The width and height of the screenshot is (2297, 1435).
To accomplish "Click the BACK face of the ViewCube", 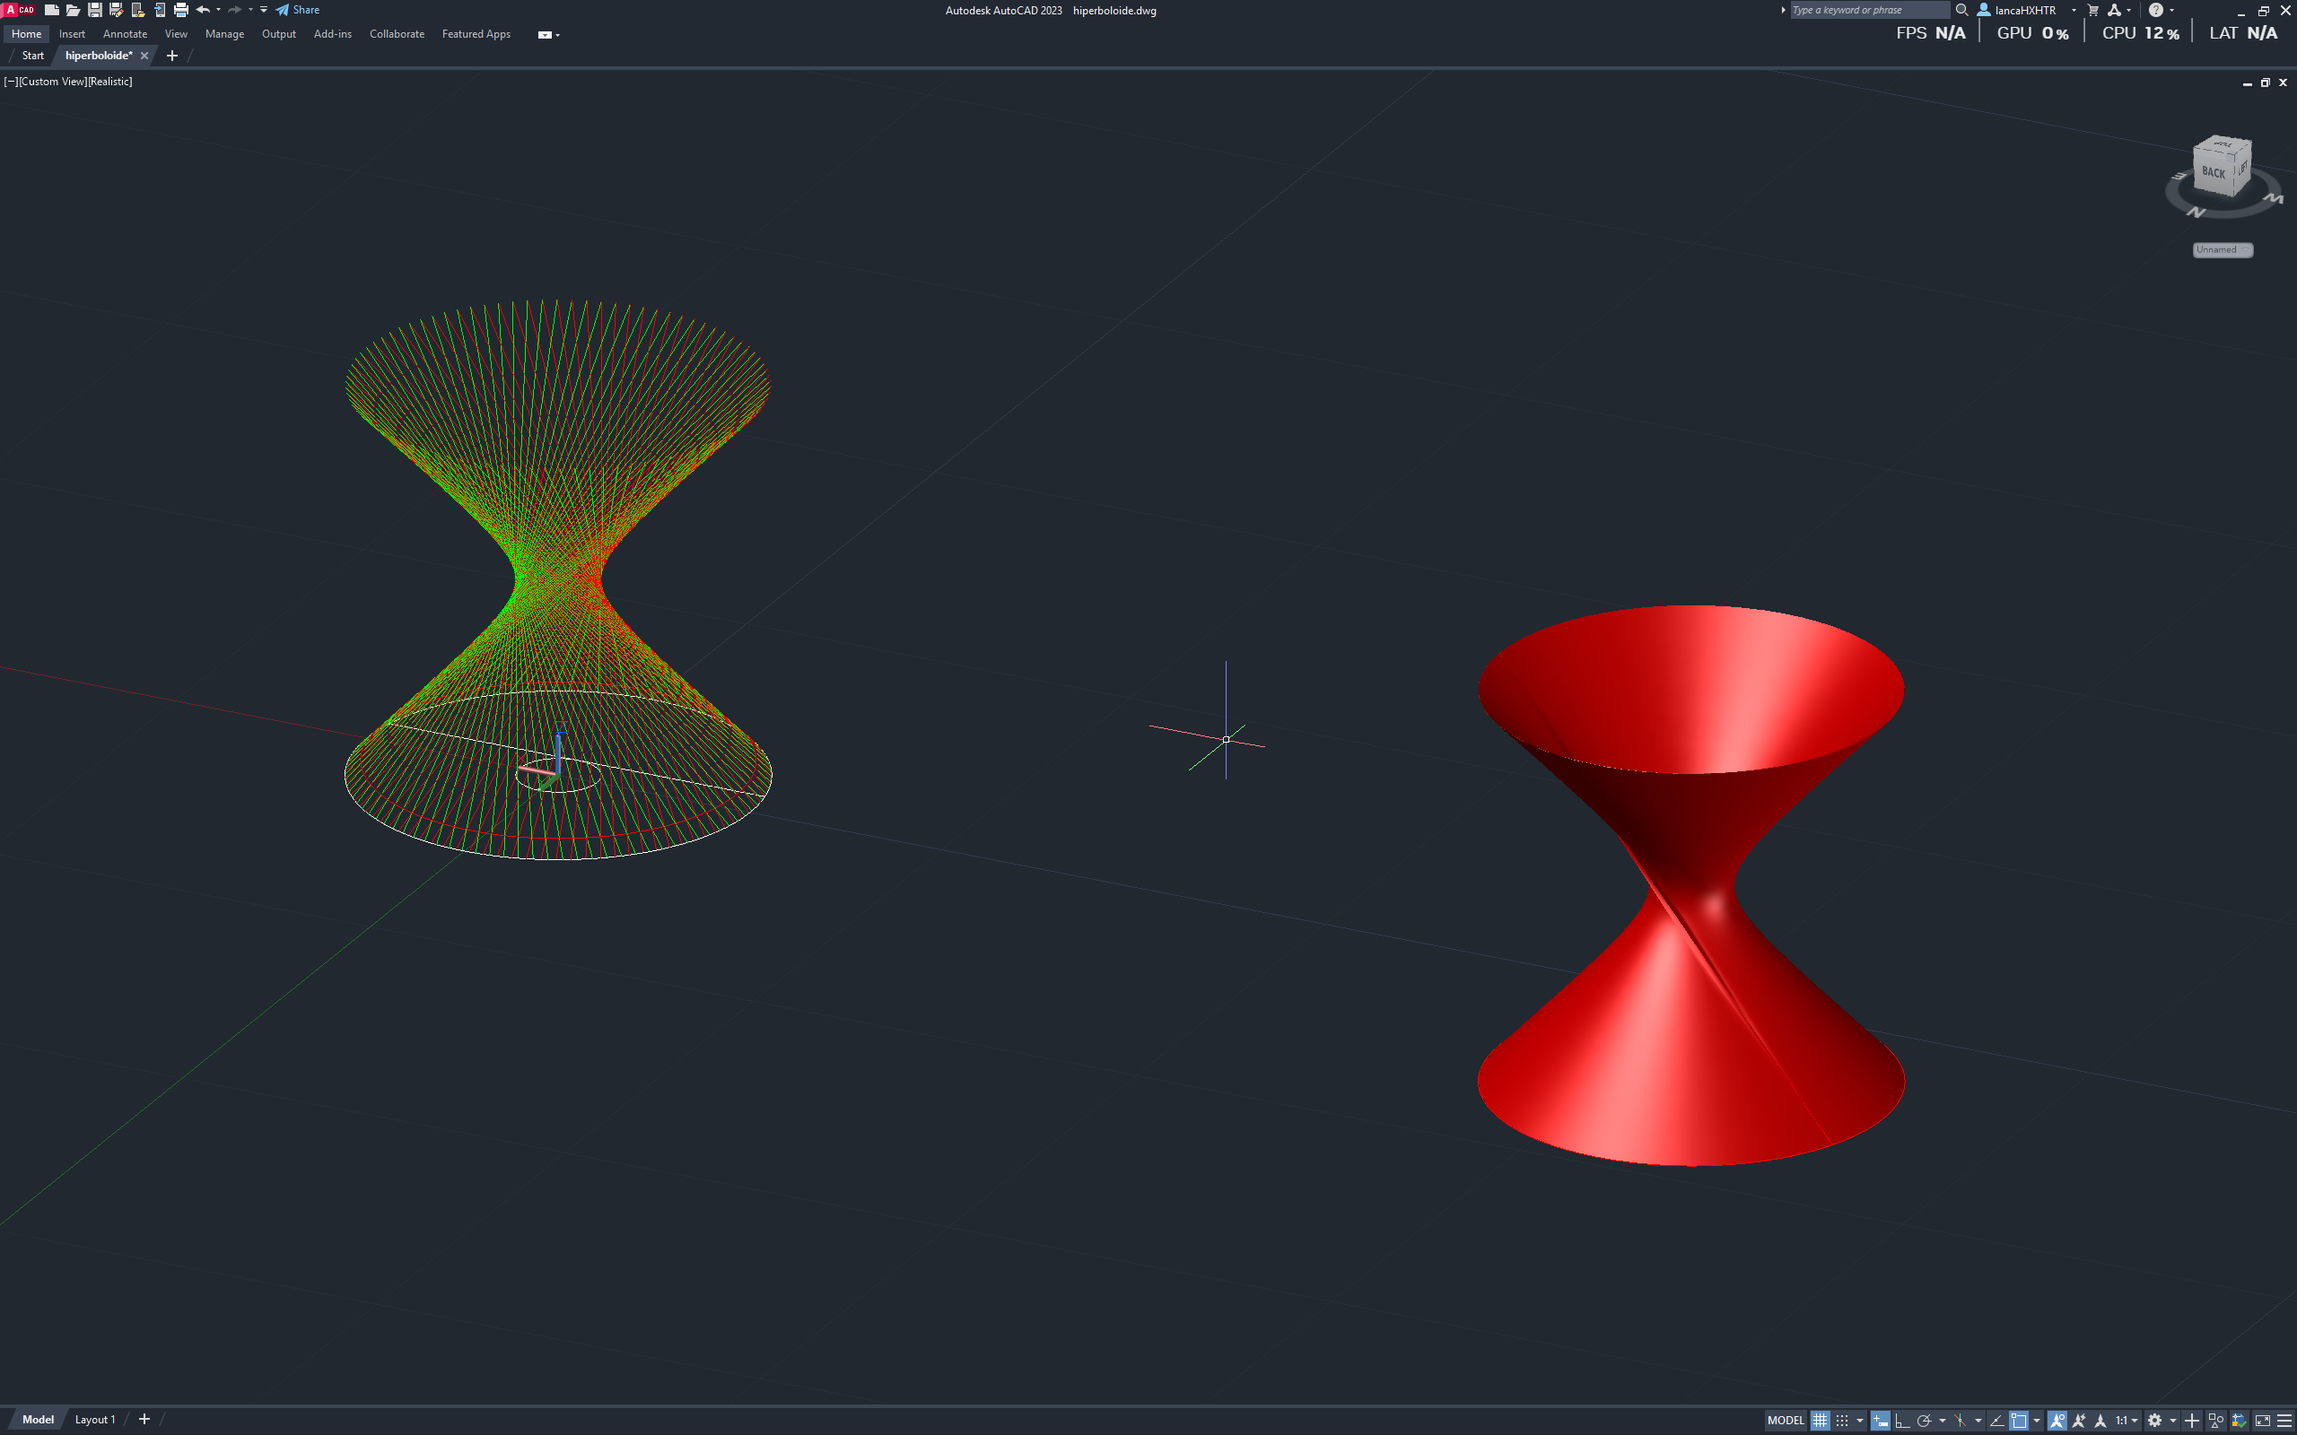I will [x=2213, y=173].
